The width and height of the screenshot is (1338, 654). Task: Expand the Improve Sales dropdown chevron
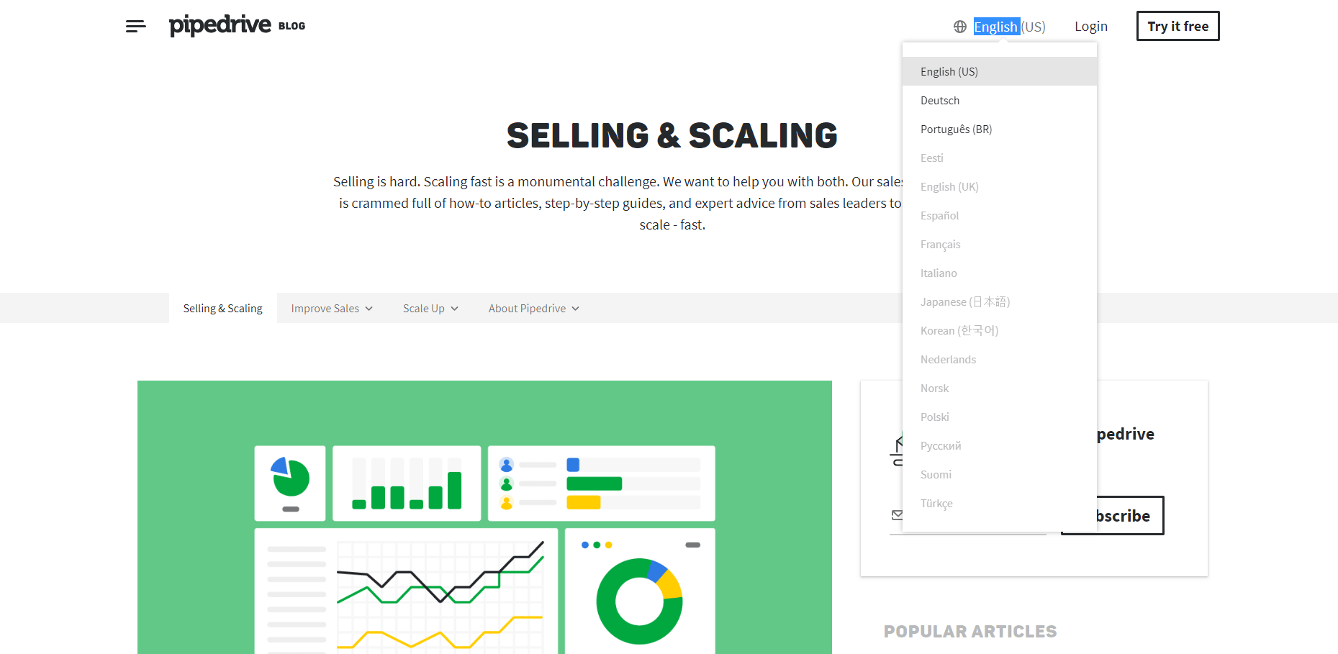[369, 309]
